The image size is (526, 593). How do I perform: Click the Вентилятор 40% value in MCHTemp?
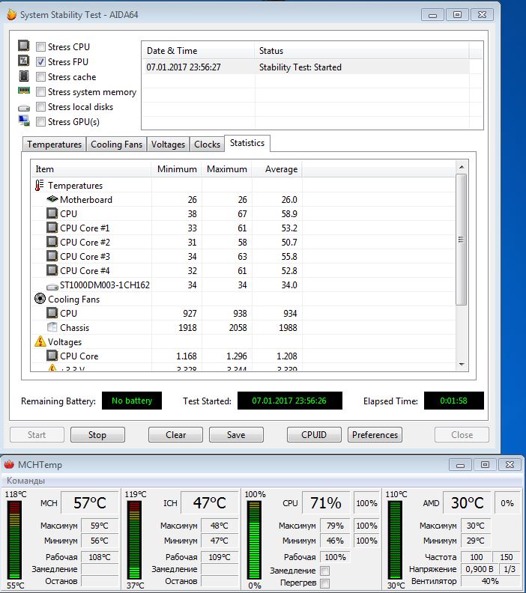pos(490,581)
